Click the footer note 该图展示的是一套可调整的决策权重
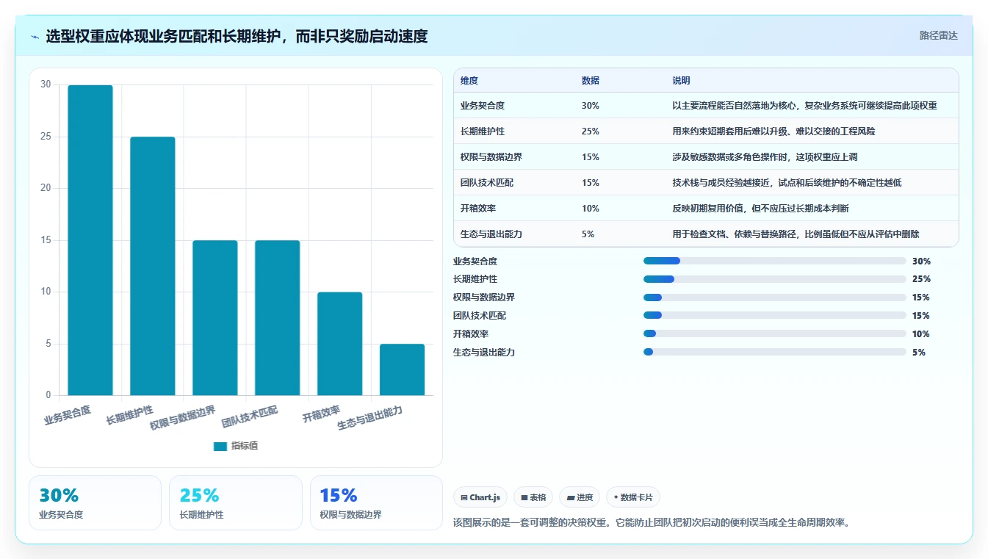 (x=652, y=523)
